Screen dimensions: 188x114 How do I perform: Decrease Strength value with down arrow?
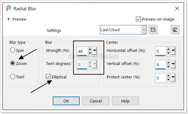90,53
